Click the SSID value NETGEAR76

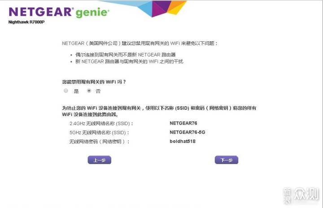tap(183, 123)
